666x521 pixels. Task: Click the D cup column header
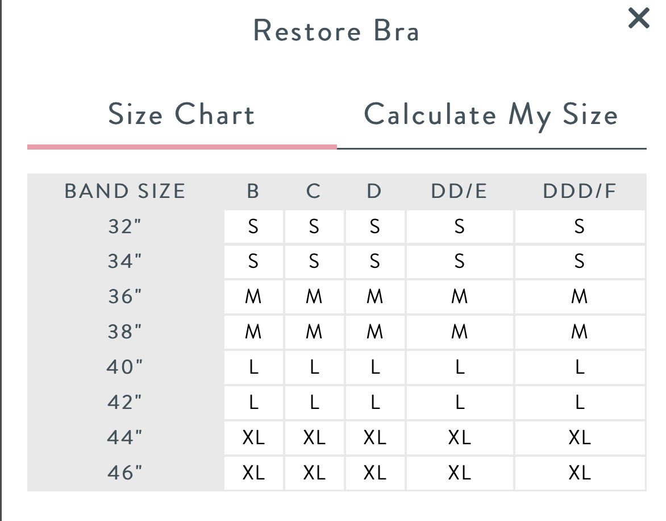click(x=374, y=192)
